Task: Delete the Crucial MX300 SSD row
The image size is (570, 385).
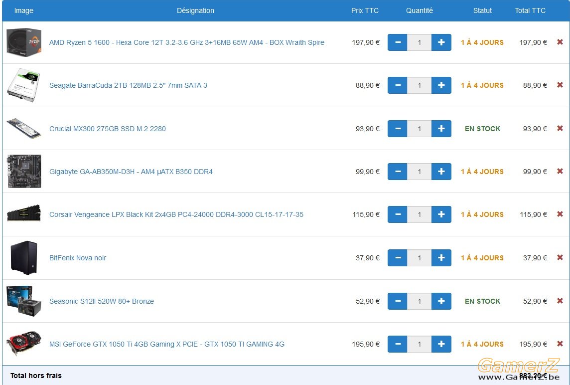Action: click(560, 129)
